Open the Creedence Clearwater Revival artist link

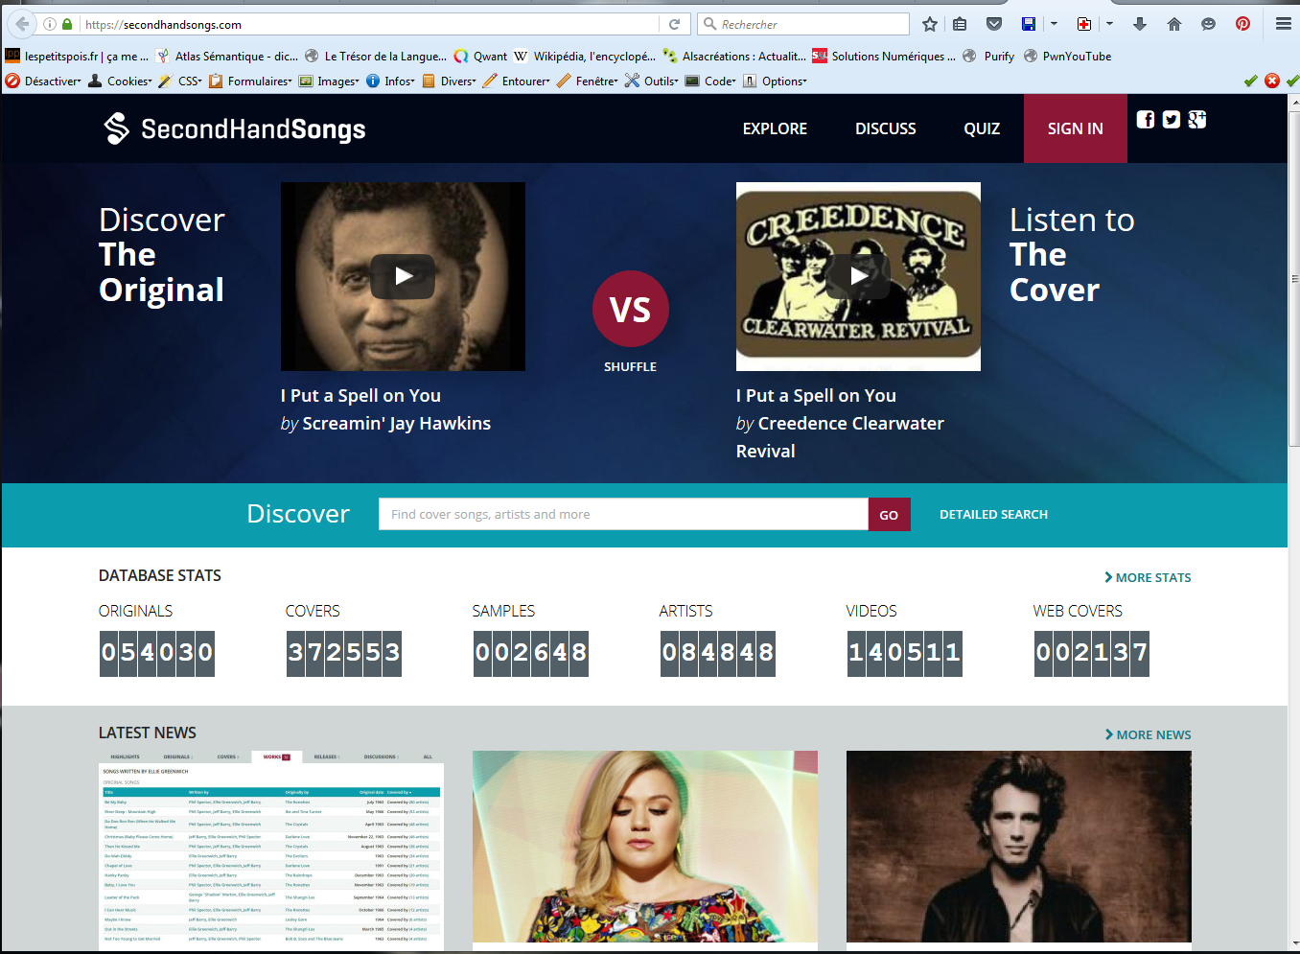click(840, 437)
